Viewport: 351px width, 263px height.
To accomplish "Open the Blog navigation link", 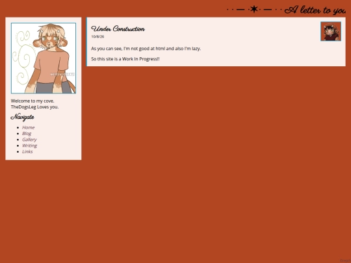I will (x=27, y=134).
